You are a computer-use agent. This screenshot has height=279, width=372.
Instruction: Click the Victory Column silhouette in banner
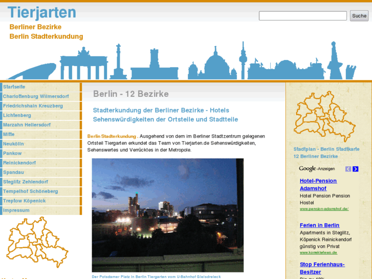tap(118, 61)
